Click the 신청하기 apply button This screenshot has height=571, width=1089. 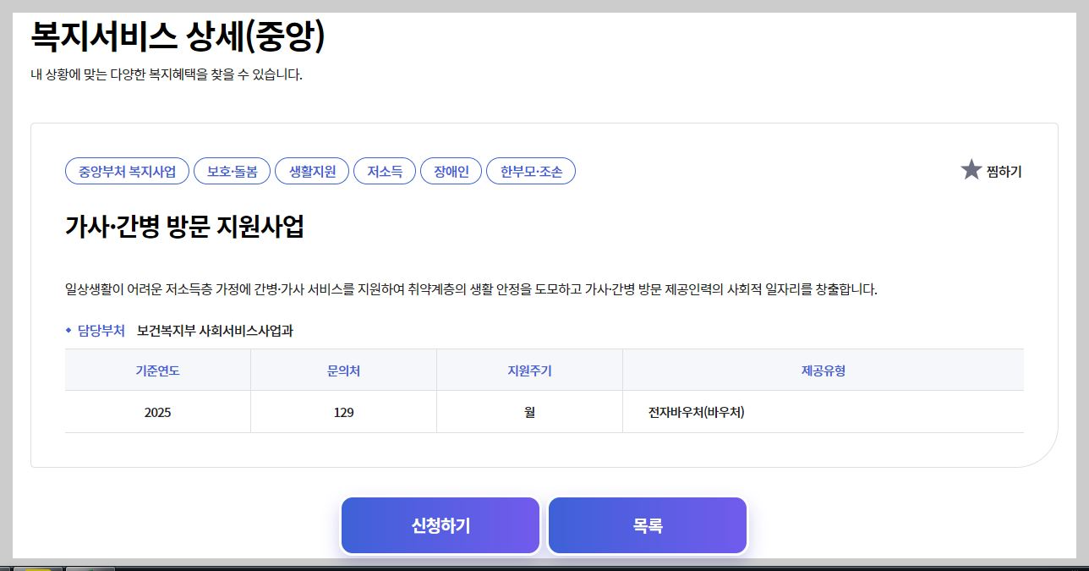coord(440,524)
